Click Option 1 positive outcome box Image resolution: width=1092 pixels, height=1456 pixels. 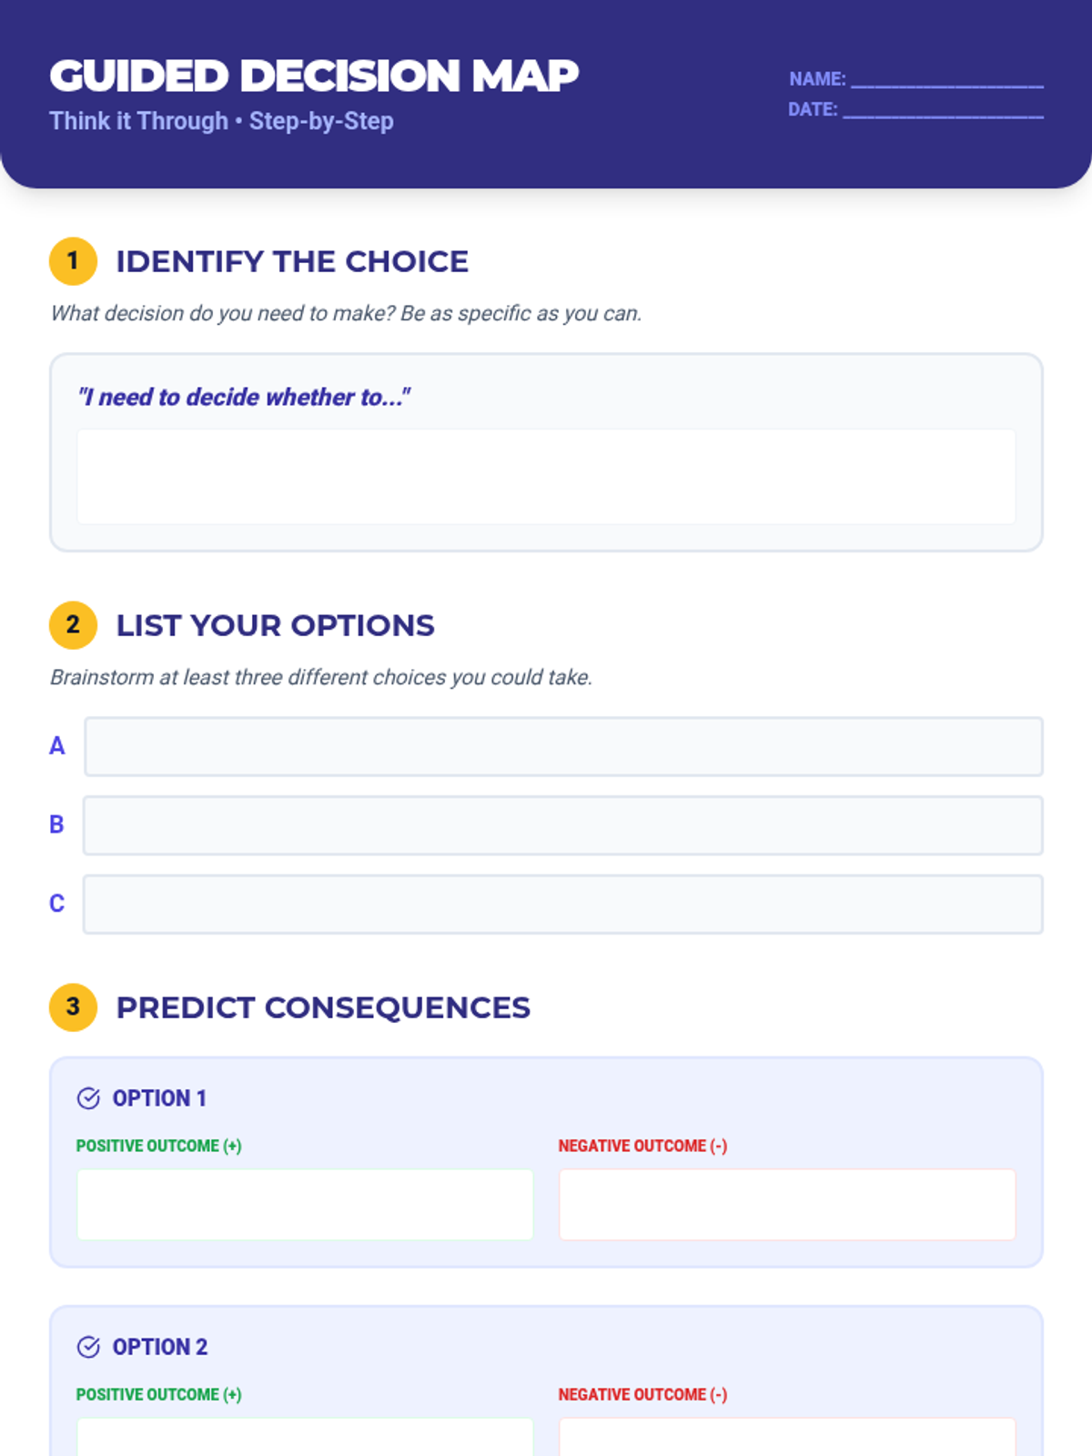coord(305,1205)
